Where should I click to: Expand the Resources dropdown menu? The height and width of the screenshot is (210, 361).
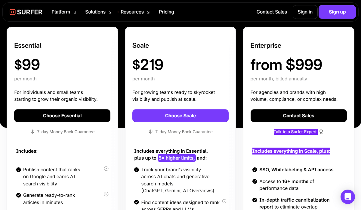(135, 12)
